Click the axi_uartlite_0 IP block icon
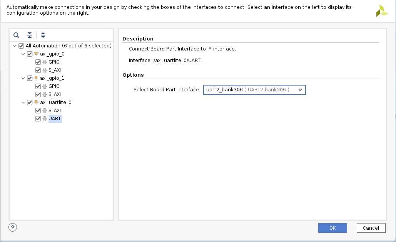The height and width of the screenshot is (242, 396). tap(36, 103)
